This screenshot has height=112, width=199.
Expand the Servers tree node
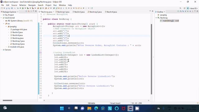pyautogui.click(x=1, y=50)
